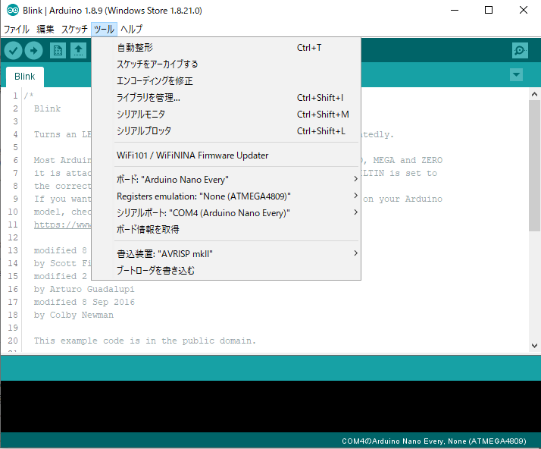Click line number 19 in the gutter
Viewport: 541px width, 449px height.
(13, 328)
